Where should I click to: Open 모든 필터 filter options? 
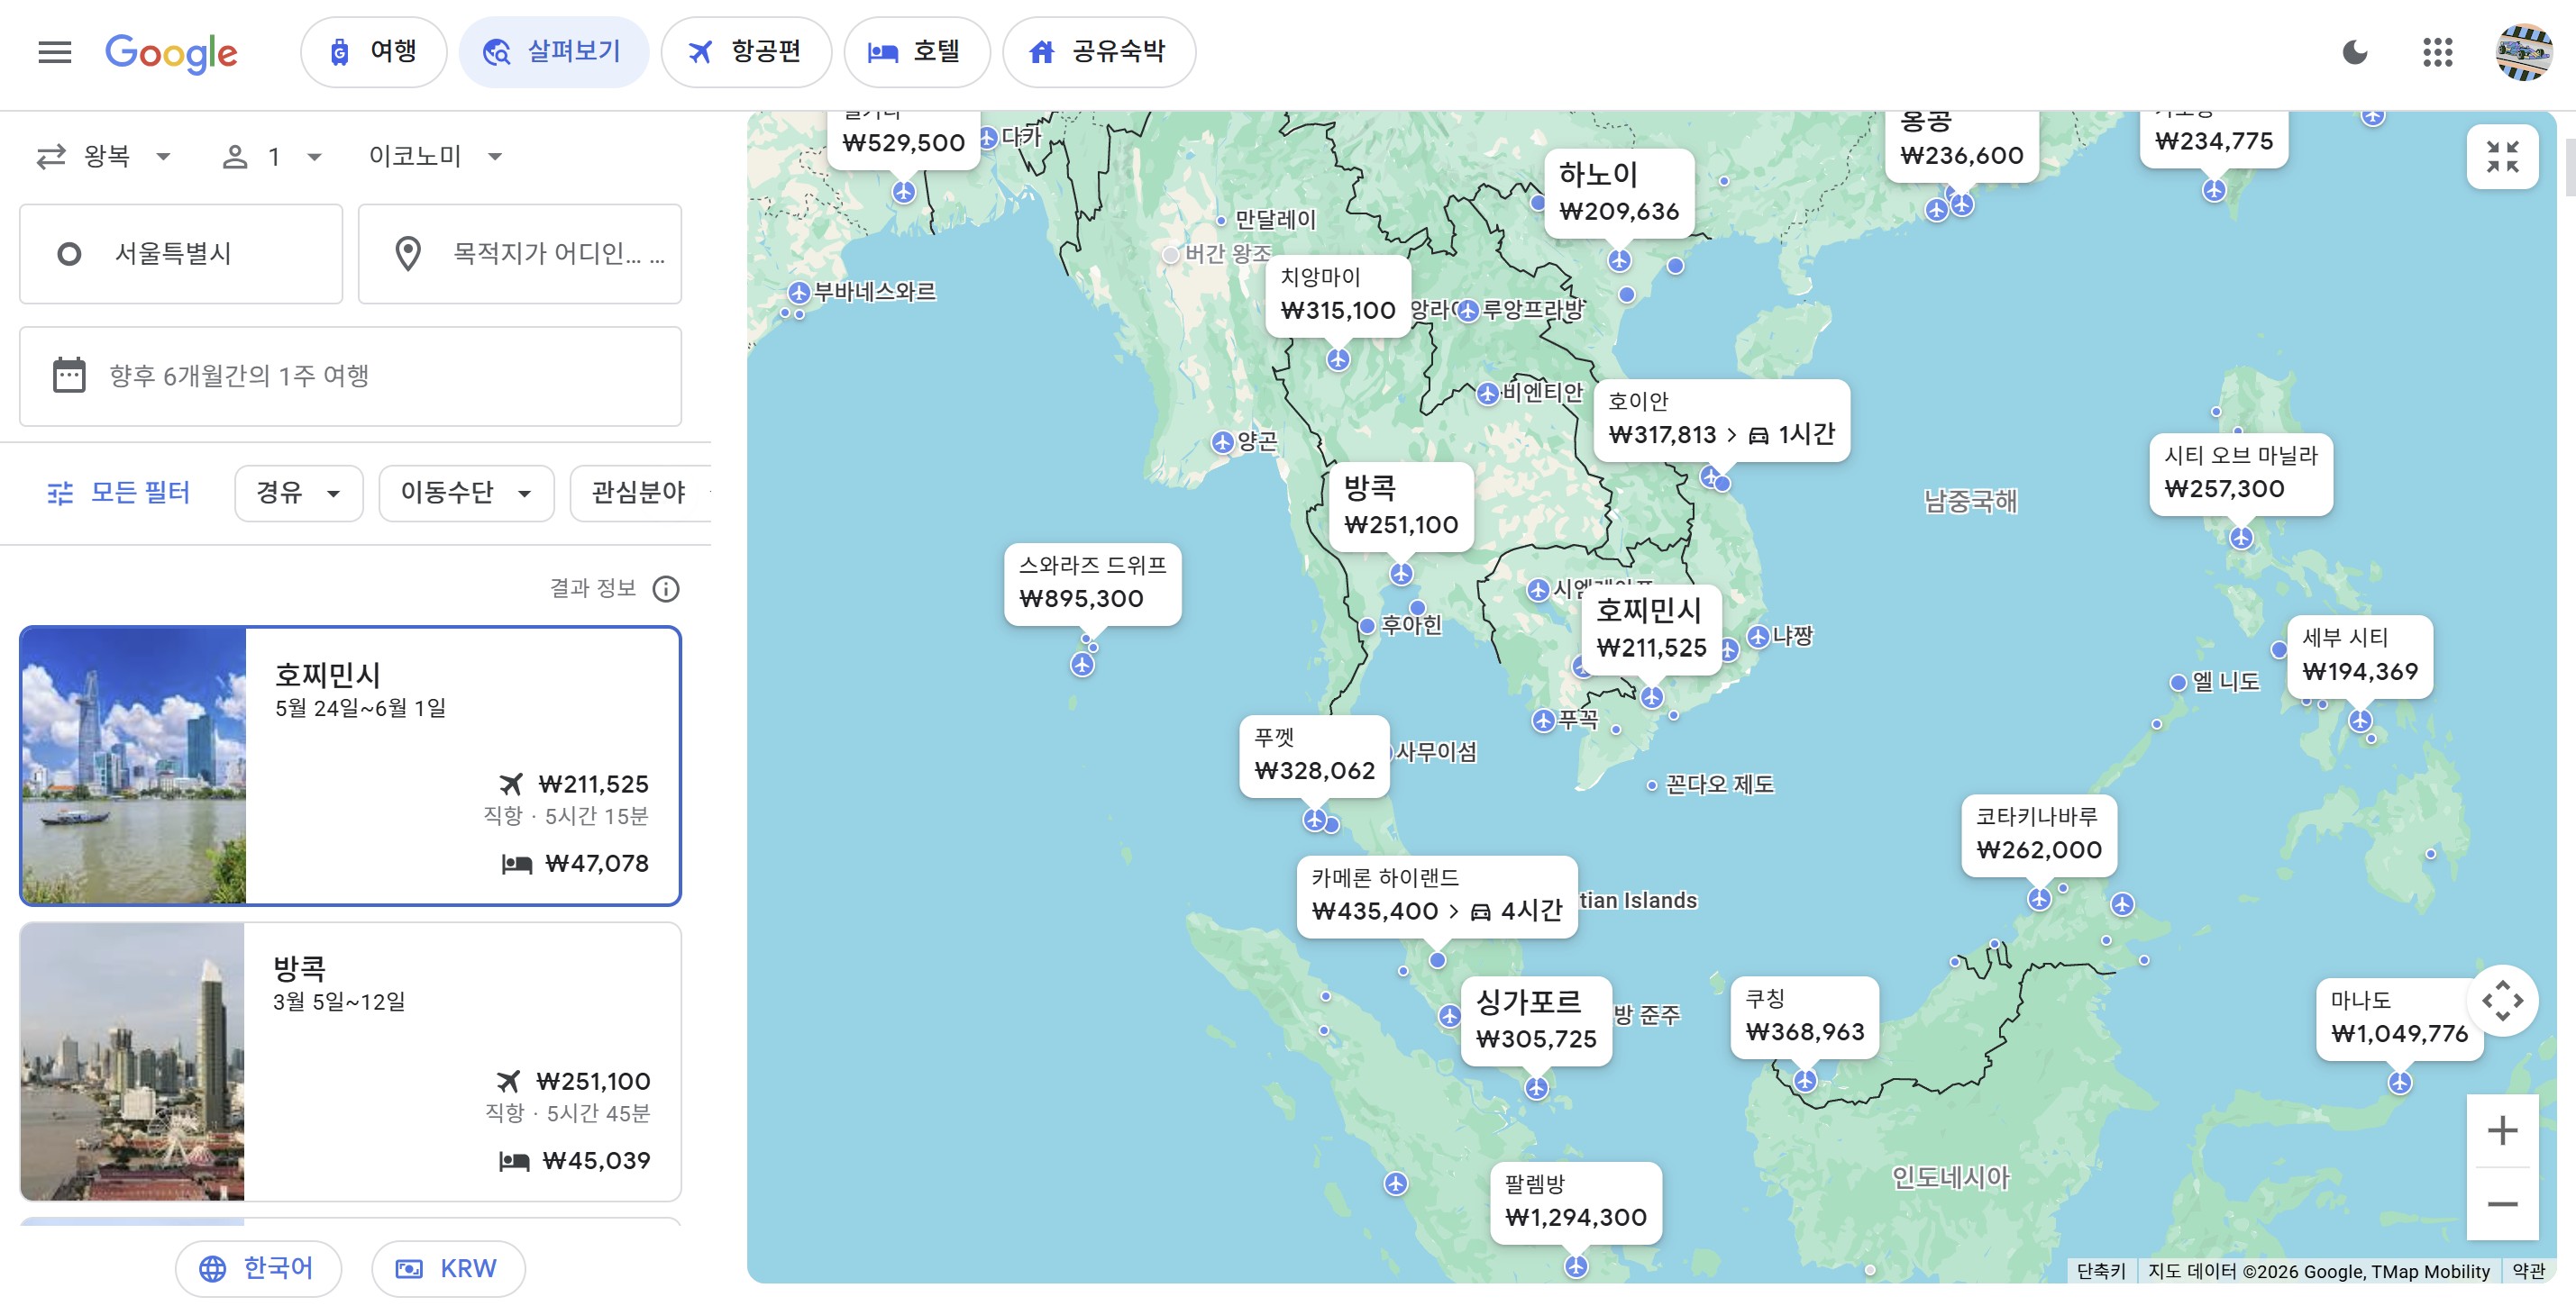point(118,493)
